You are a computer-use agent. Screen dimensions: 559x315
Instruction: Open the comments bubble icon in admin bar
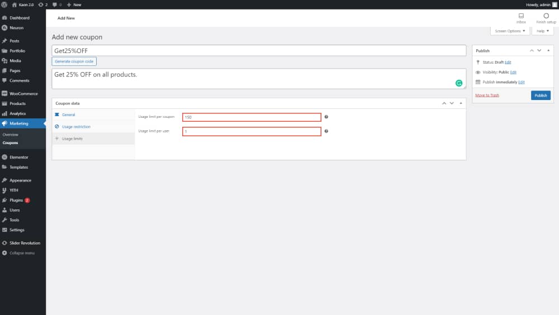tap(55, 4)
